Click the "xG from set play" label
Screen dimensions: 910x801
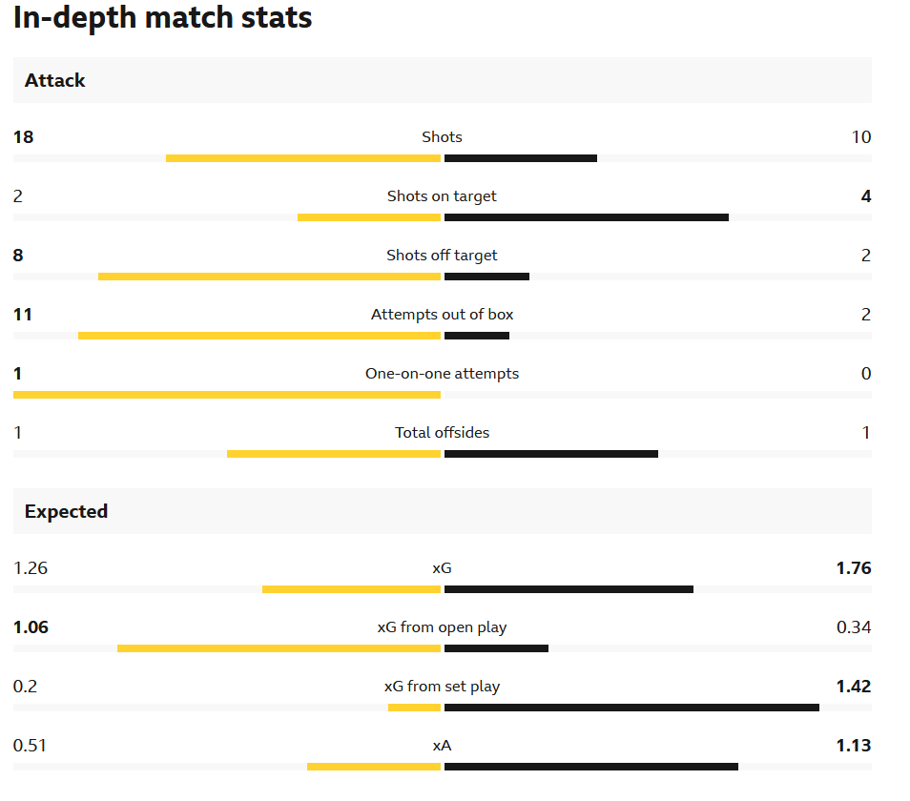(x=442, y=687)
